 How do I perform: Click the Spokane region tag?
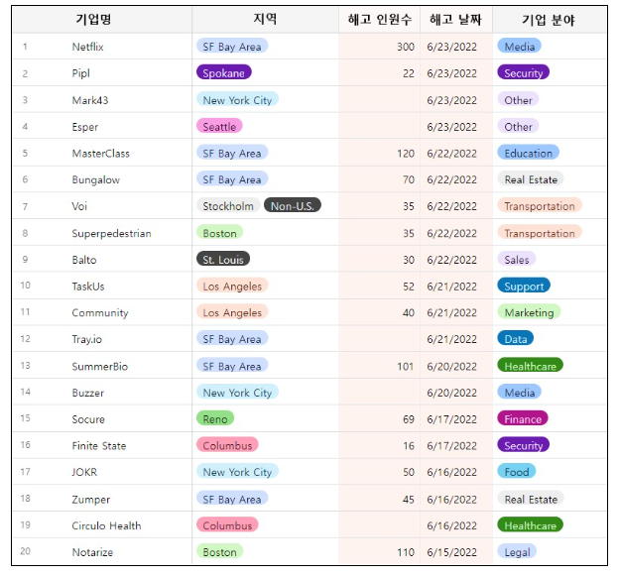[x=224, y=72]
